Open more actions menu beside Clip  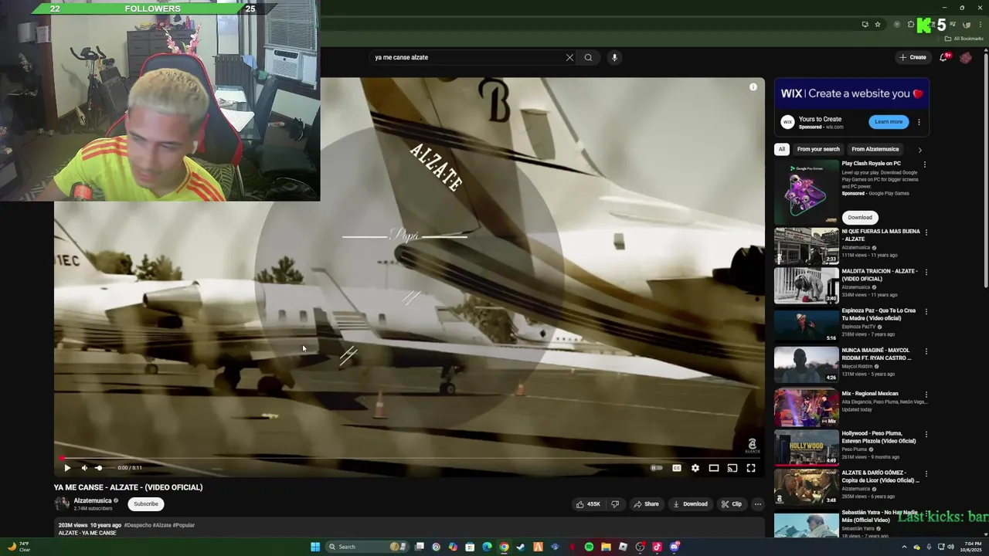(758, 504)
